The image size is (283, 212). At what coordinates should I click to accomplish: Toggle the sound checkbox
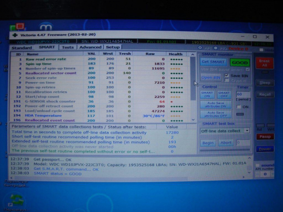tap(258, 165)
